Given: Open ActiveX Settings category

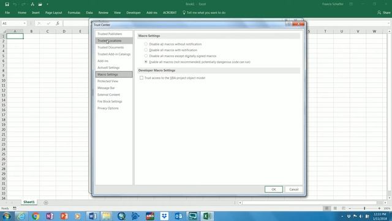Looking at the screenshot, I should click(114, 68).
